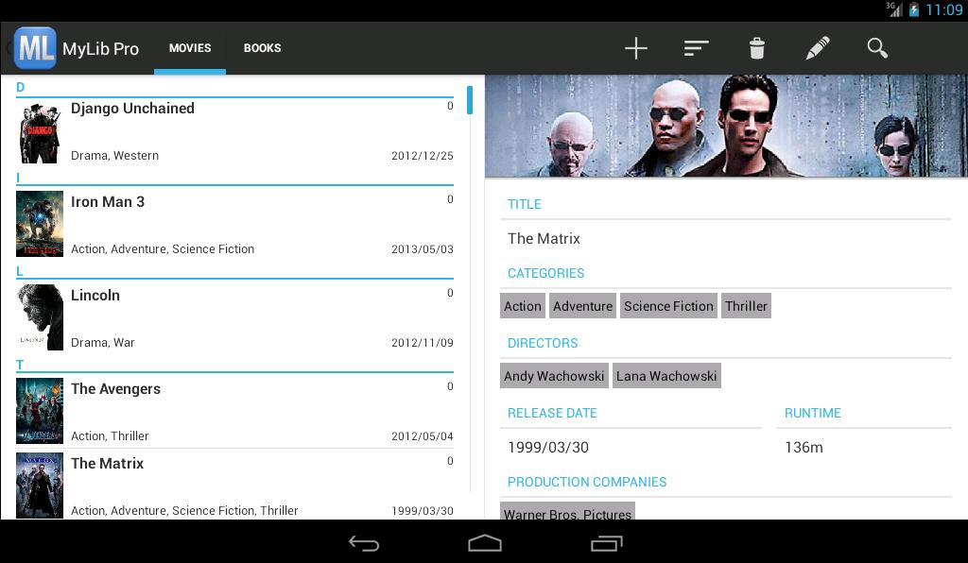Select the Lincoln title

pos(95,296)
